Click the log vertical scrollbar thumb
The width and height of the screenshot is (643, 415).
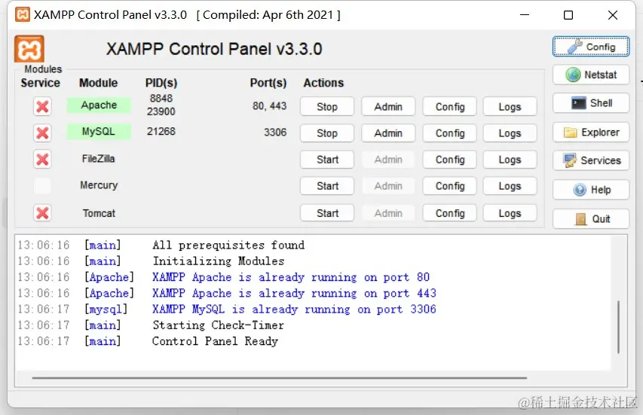pyautogui.click(x=618, y=327)
